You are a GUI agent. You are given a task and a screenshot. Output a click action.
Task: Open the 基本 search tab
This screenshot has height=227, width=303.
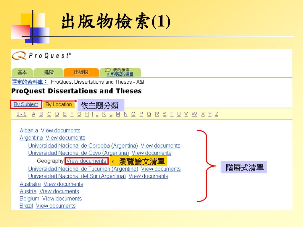click(22, 72)
